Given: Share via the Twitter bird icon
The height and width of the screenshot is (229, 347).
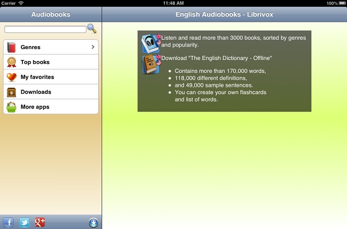Looking at the screenshot, I should [x=24, y=223].
